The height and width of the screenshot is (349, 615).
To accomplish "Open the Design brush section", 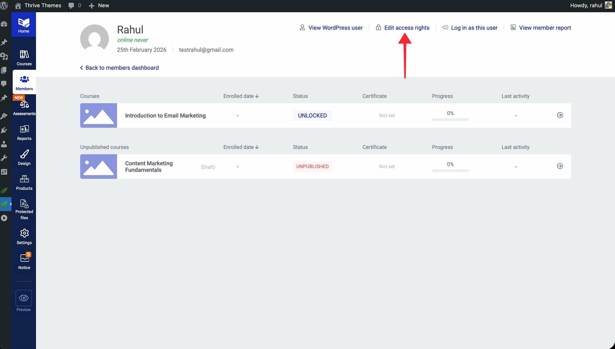I will (x=24, y=158).
